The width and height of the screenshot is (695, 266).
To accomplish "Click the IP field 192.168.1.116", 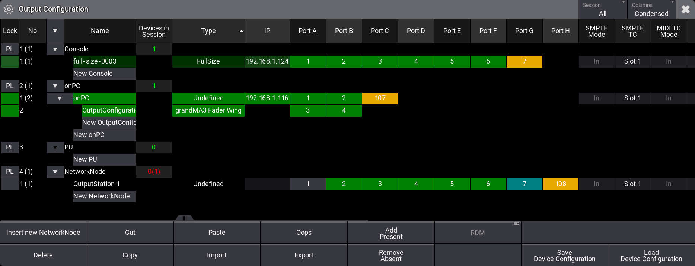I will point(267,98).
